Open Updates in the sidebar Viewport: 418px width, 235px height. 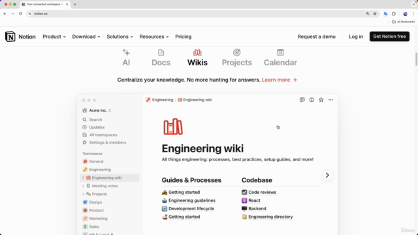click(x=93, y=127)
